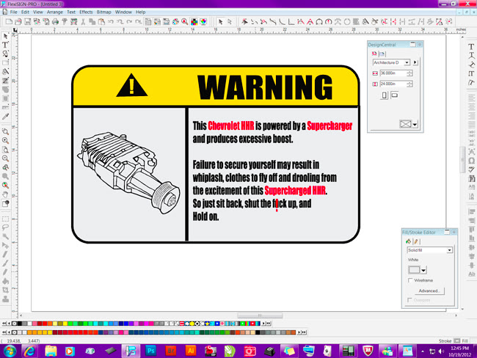The width and height of the screenshot is (477, 358).
Task: Click the Advanced... button
Action: pyautogui.click(x=429, y=291)
